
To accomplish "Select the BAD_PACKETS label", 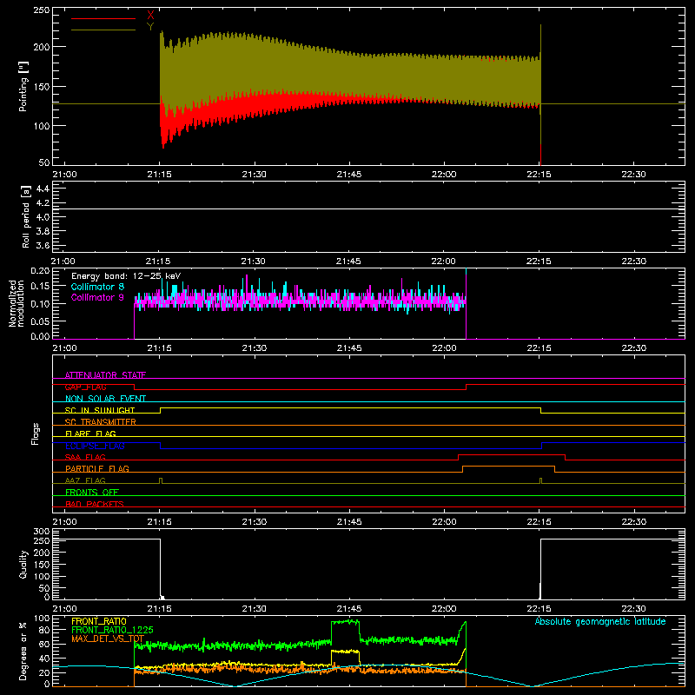I will 95,504.
